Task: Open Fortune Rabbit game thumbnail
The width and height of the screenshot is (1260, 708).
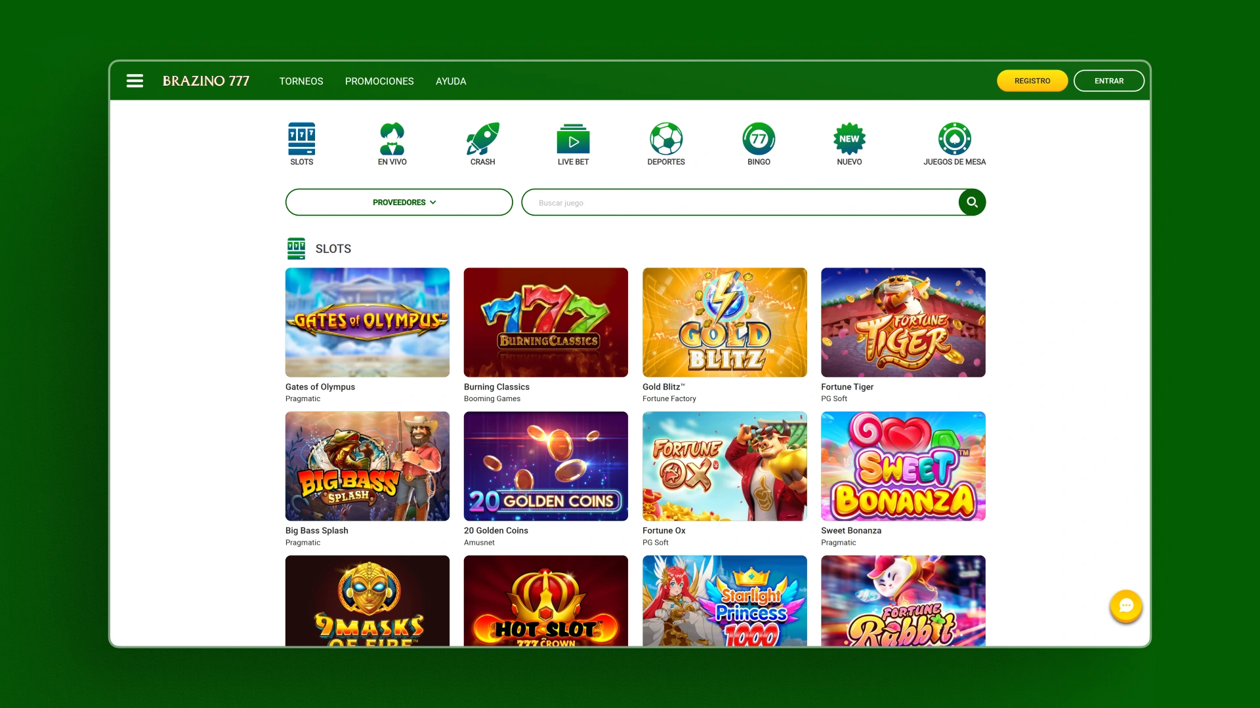Action: 903,600
